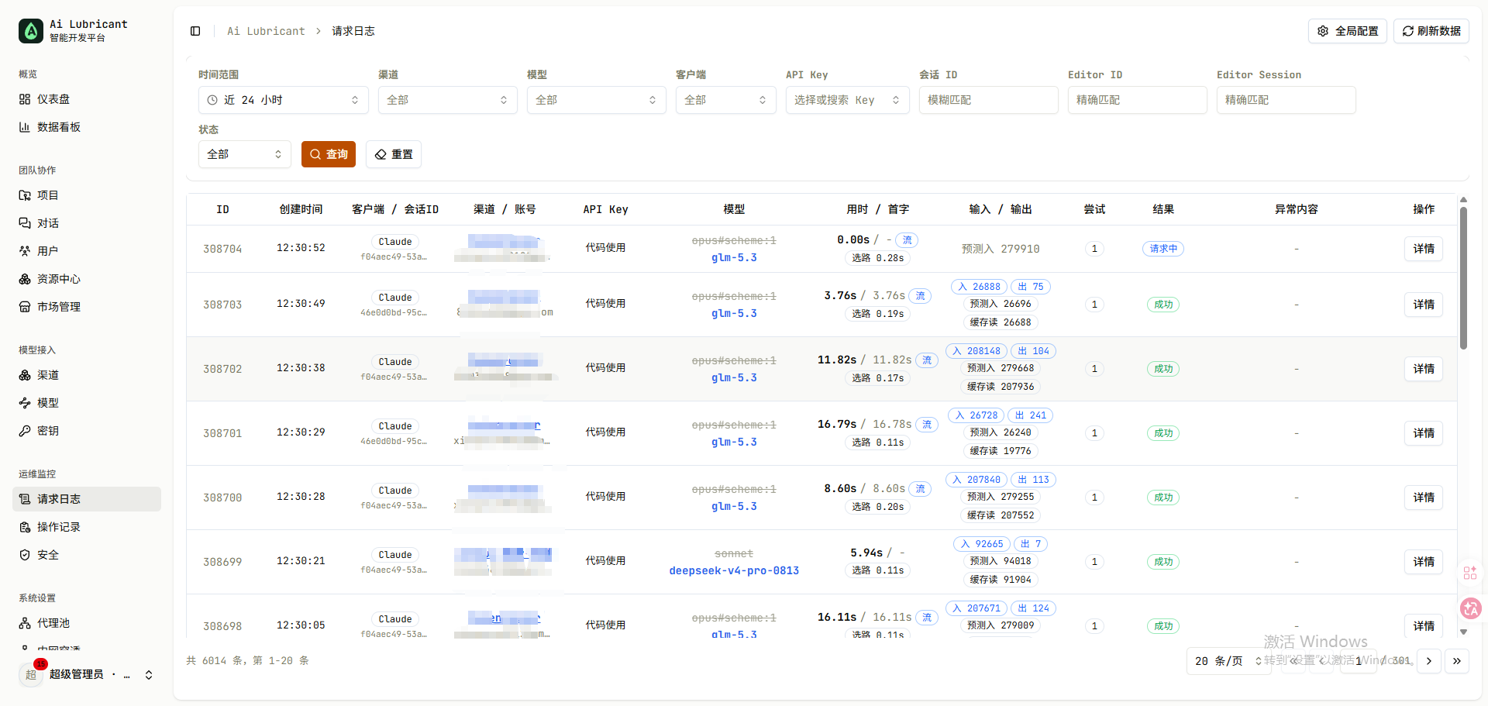Screen dimensions: 1488x706
Task: Click 刷新数据 button
Action: (1431, 31)
